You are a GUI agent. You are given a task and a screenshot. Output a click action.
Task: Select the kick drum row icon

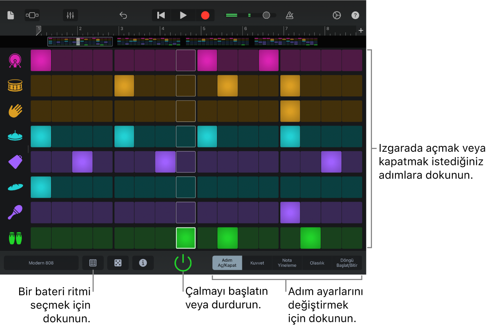click(15, 60)
